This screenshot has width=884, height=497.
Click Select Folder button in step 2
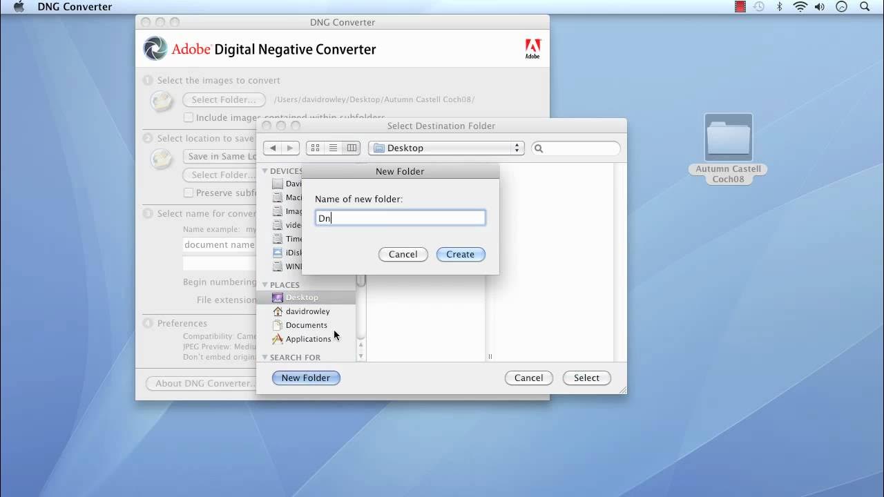tap(220, 175)
